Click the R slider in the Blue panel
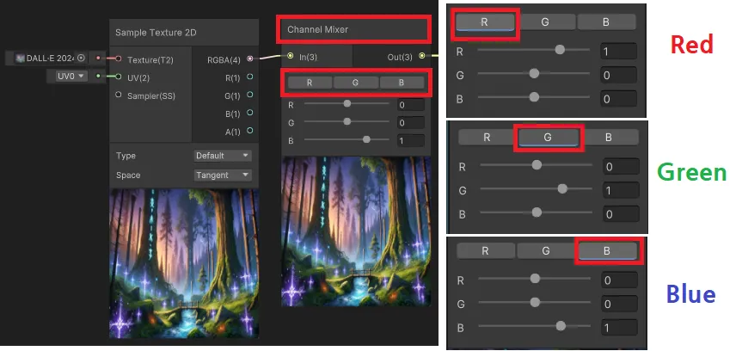 535,279
